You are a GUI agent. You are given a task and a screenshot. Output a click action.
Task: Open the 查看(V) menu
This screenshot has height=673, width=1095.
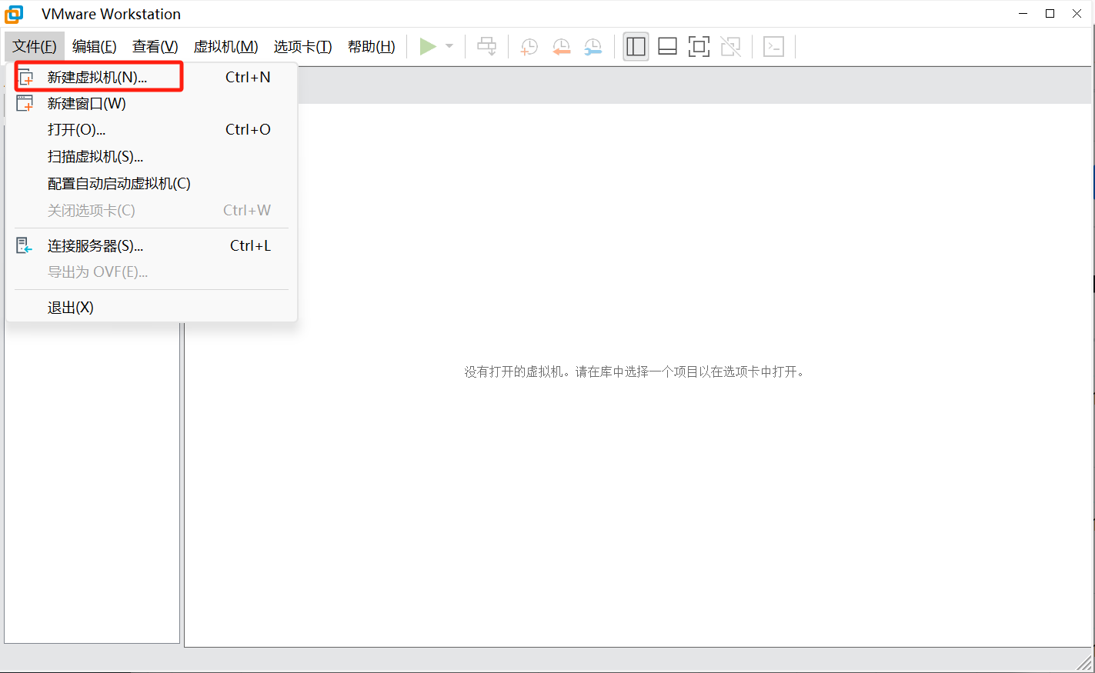coord(155,47)
